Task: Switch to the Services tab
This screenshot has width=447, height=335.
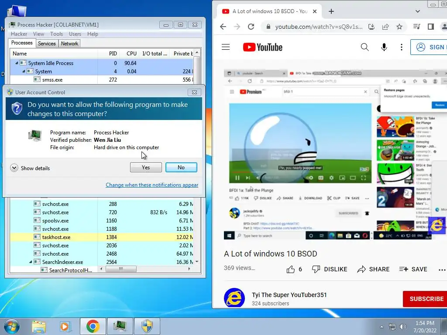Action: [x=47, y=44]
